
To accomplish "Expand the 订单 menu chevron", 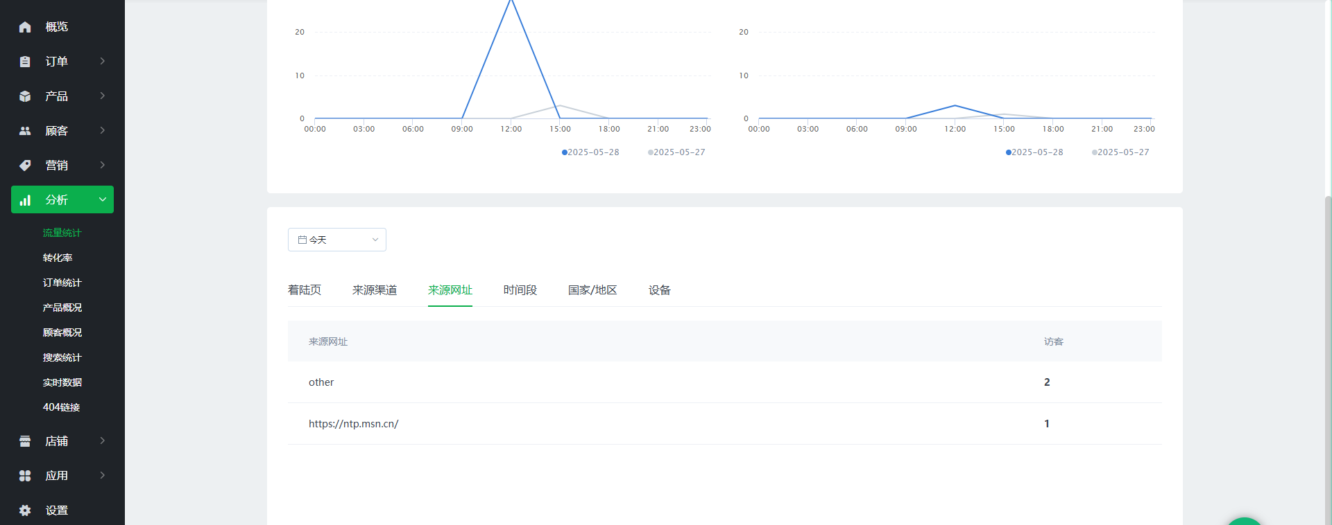I will coord(103,61).
